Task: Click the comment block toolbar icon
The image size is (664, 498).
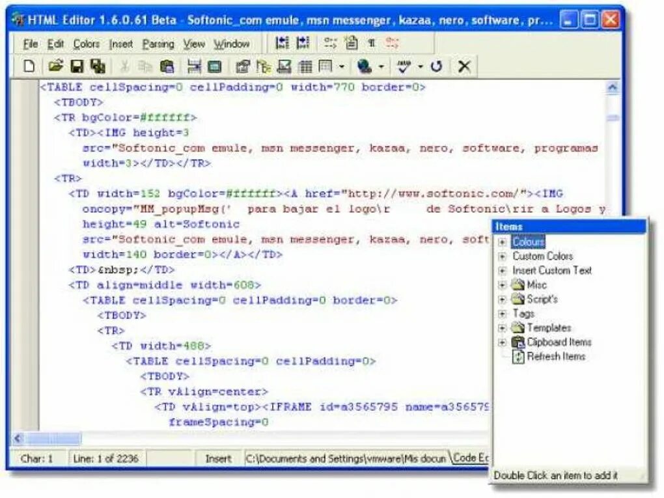Action: (x=330, y=42)
